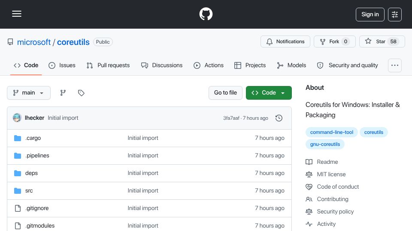Screen dimensions: 412x231
Task: Open the Actions tab
Action: [209, 65]
